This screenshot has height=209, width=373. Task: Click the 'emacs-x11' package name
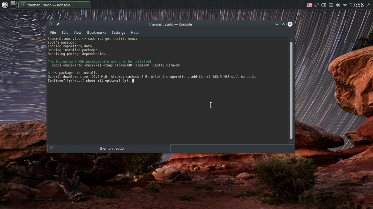[93, 65]
